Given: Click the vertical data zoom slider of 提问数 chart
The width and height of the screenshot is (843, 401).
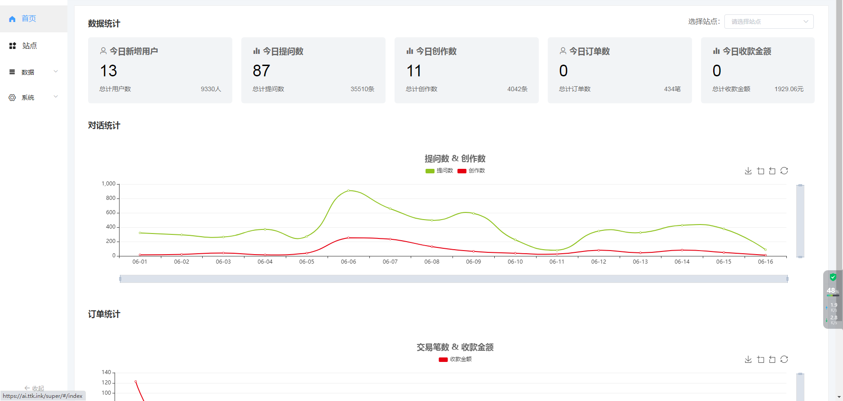Looking at the screenshot, I should 800,221.
